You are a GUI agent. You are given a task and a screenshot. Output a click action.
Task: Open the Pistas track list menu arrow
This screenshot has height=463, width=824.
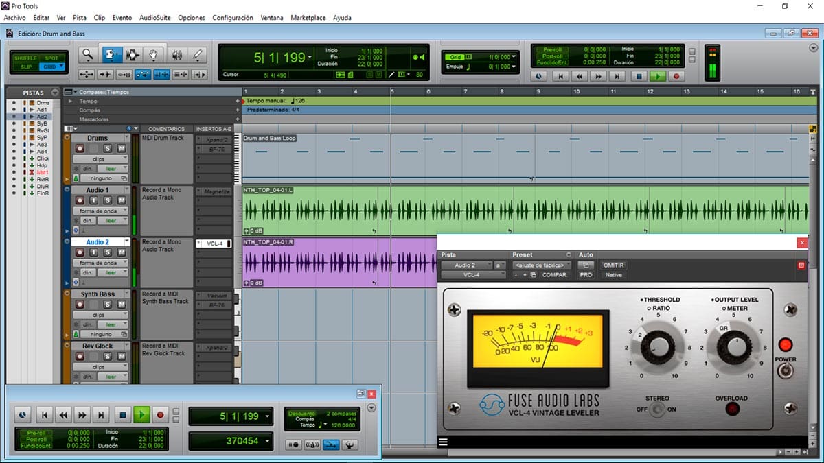pyautogui.click(x=54, y=93)
